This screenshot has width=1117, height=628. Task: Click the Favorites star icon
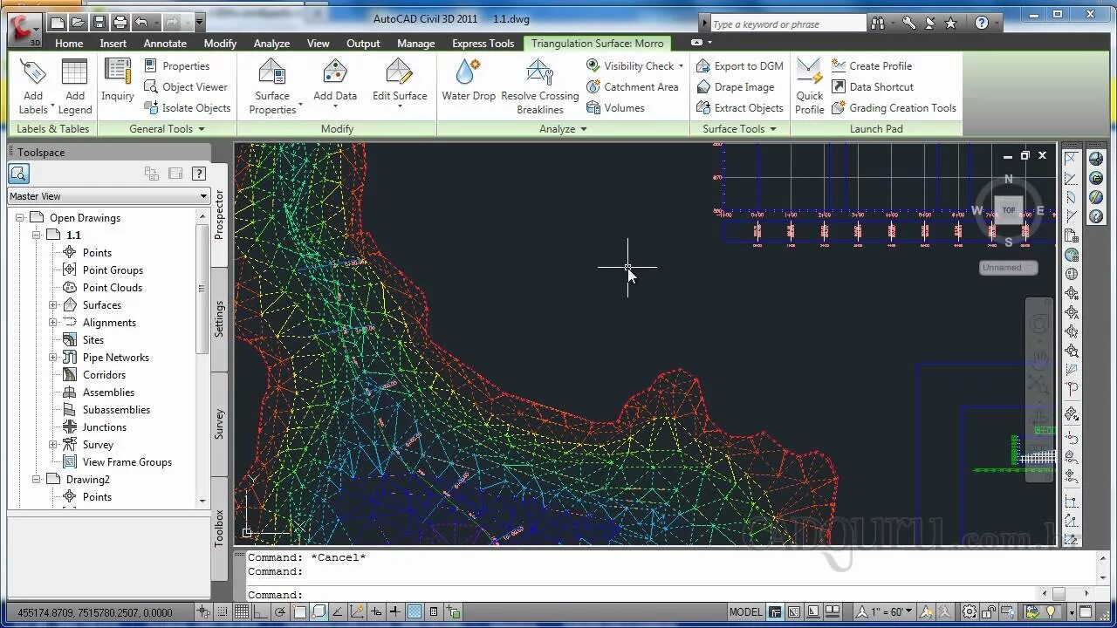(951, 24)
